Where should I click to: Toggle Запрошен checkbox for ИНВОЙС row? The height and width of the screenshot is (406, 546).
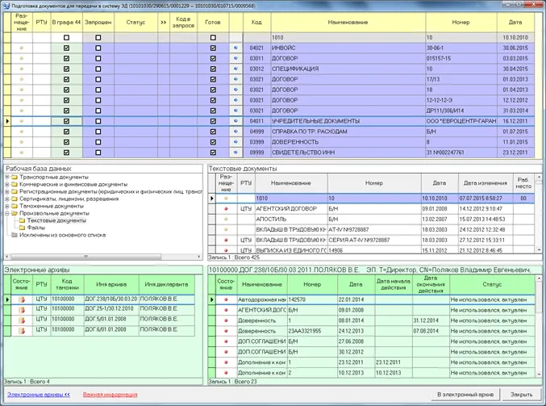pyautogui.click(x=98, y=48)
